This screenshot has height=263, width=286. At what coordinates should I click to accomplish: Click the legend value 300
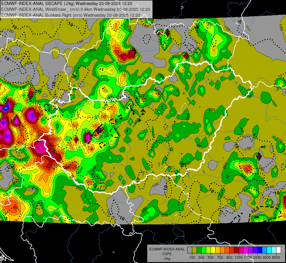pos(201,257)
